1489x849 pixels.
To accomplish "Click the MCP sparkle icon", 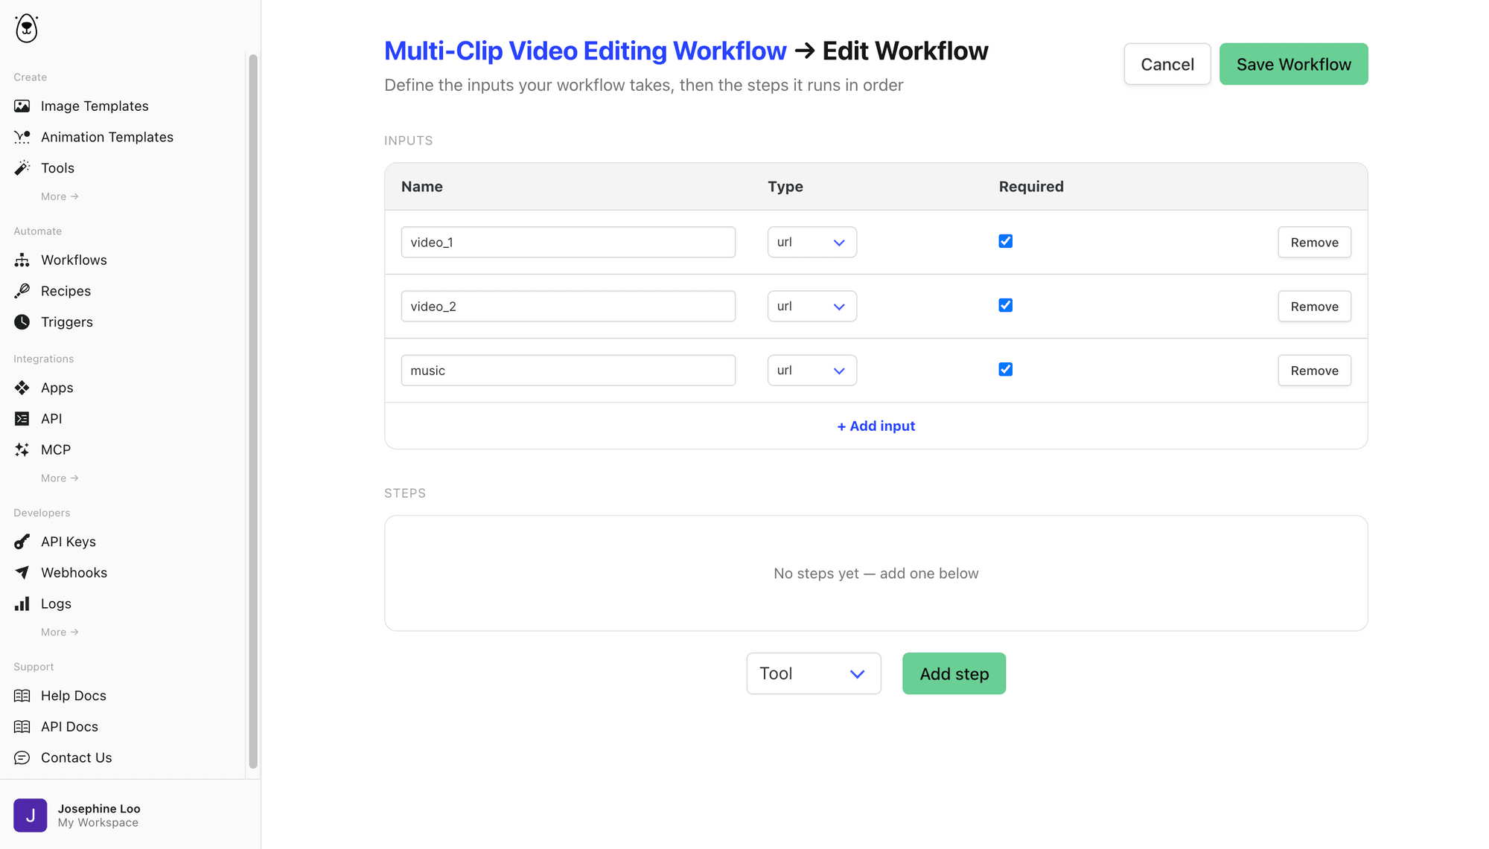I will [x=22, y=449].
